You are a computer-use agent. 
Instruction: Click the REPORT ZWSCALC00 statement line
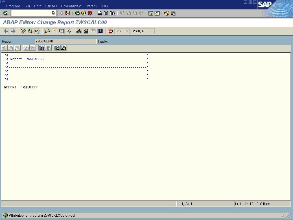tap(21, 87)
